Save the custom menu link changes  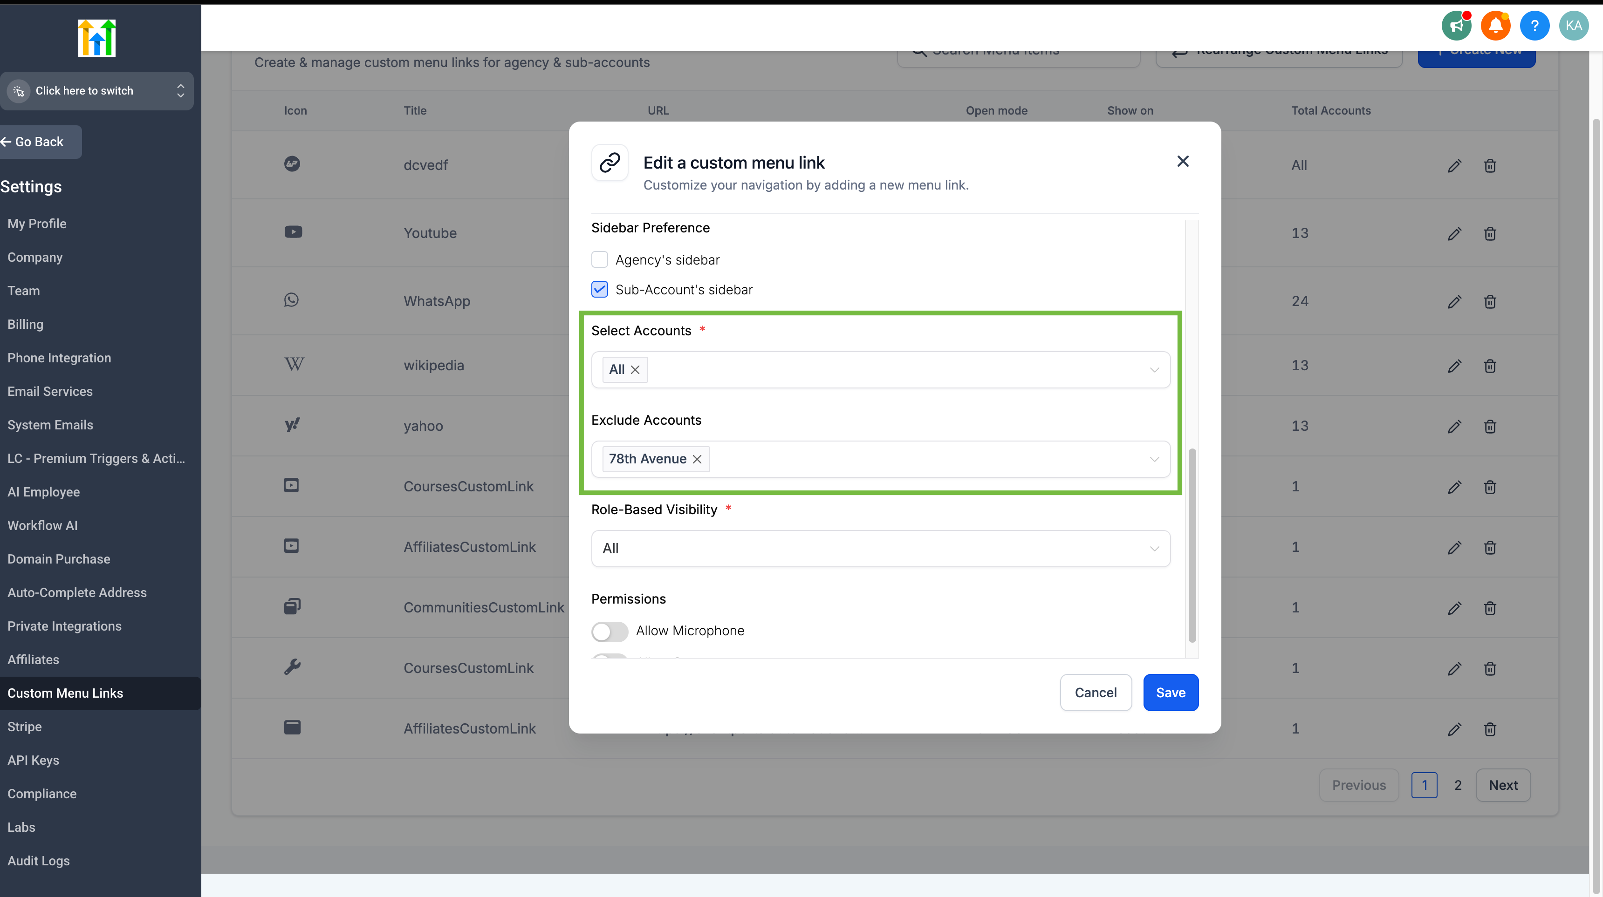coord(1170,693)
